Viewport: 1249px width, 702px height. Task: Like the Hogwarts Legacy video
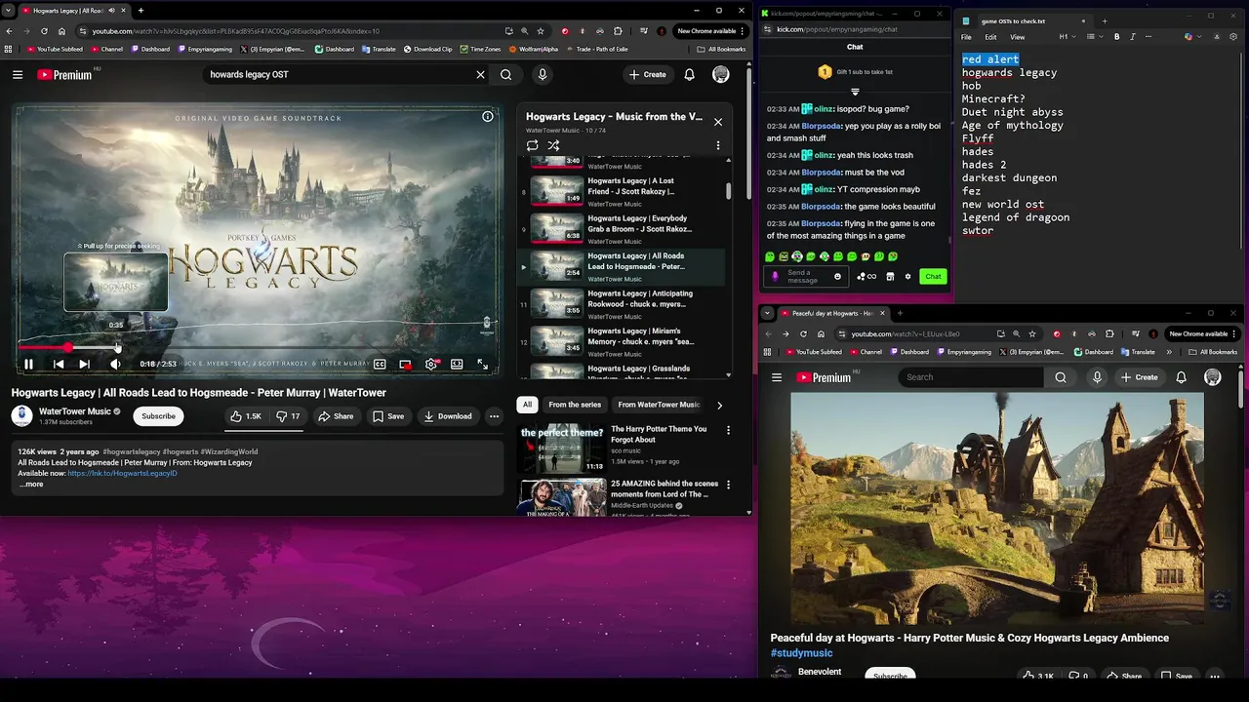(246, 416)
